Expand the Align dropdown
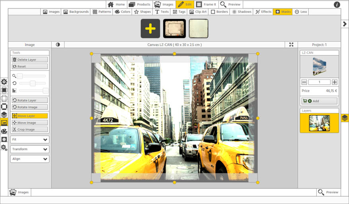Screen dimensions: 349x204 point(29,159)
